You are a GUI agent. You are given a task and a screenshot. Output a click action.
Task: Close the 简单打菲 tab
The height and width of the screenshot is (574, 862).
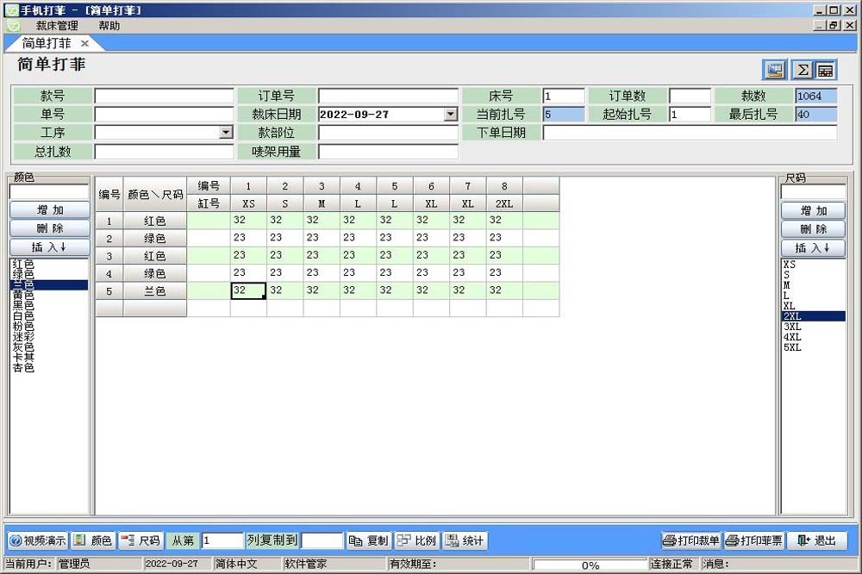pyautogui.click(x=84, y=43)
